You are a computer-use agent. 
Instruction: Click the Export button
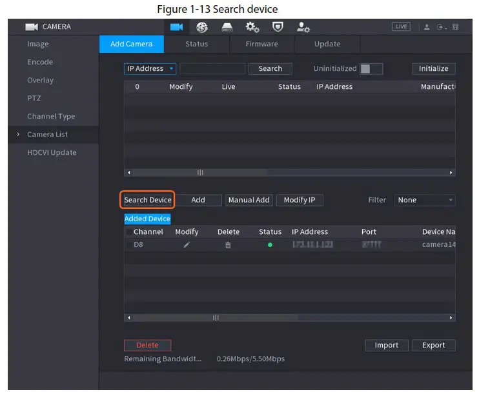coord(433,345)
